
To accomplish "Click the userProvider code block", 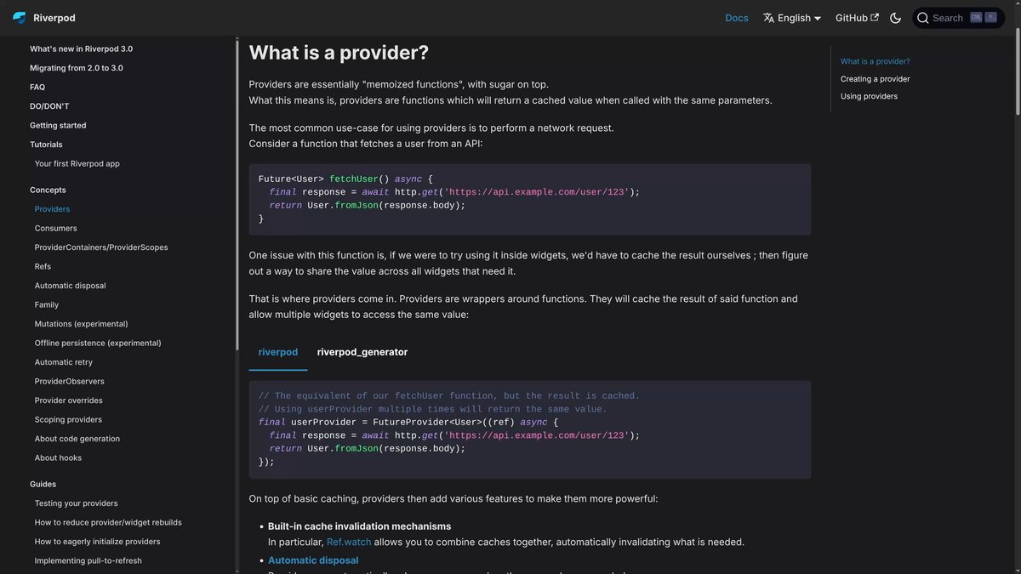I will (x=530, y=429).
